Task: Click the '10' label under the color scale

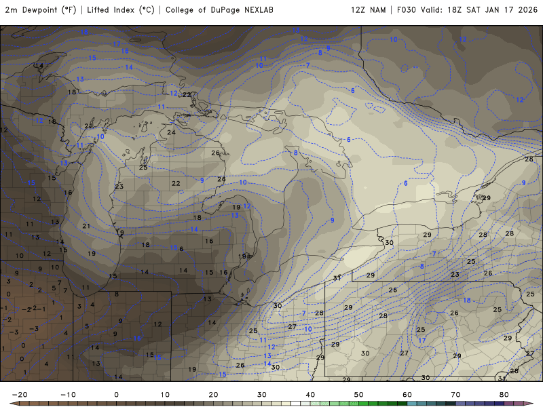Action: tap(165, 395)
